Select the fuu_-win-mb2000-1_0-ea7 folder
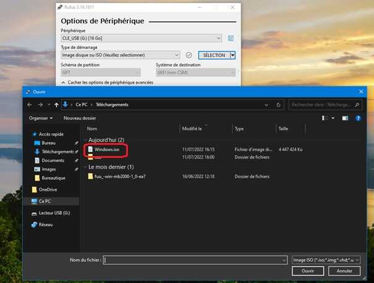Viewport: 374px width, 283px height. point(120,176)
